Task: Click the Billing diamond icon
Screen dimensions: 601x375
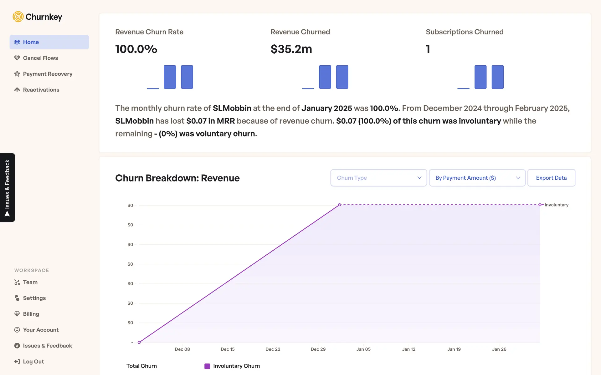Action: pos(17,314)
